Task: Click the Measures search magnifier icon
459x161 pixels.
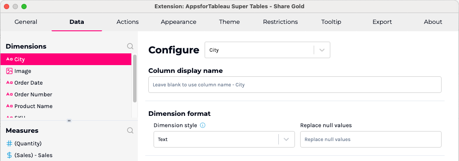Action: pyautogui.click(x=130, y=131)
